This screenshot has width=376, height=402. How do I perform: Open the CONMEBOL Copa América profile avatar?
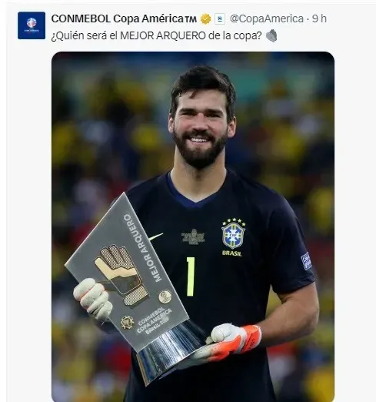tap(32, 25)
